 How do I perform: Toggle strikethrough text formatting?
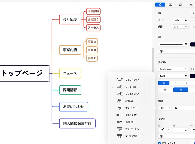point(186,83)
